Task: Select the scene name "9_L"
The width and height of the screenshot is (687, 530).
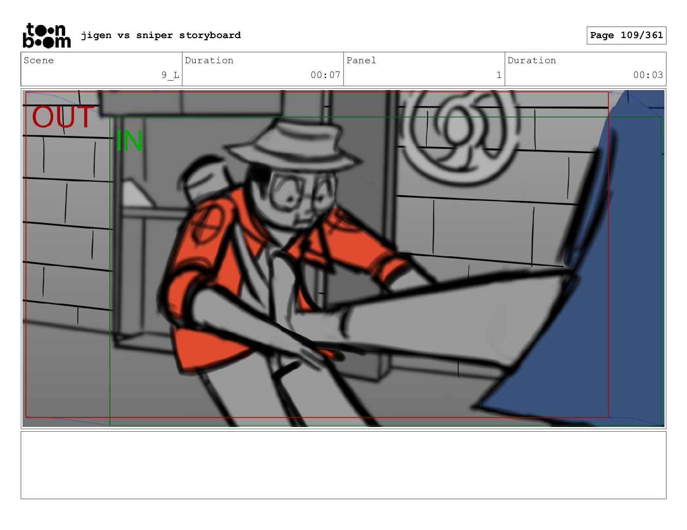Action: pyautogui.click(x=170, y=75)
